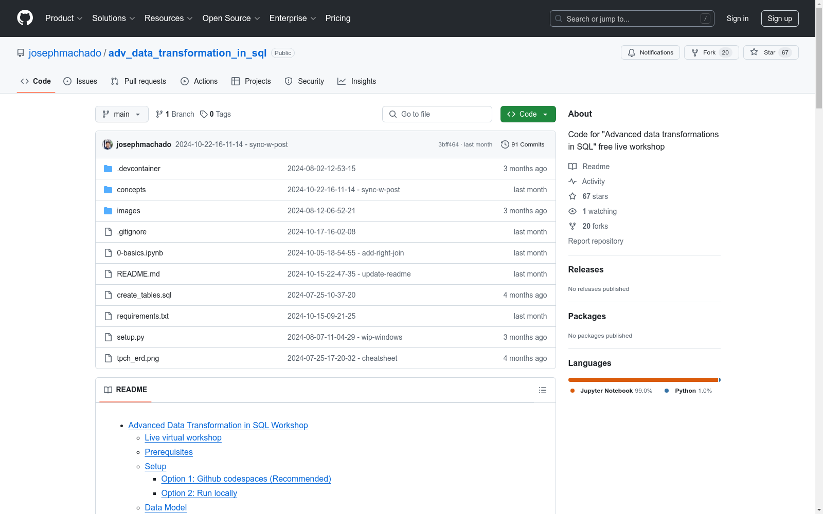Click the Jupyter Notebook language bar segment
This screenshot has width=823, height=514.
(x=643, y=380)
